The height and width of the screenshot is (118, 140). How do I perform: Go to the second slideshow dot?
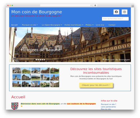tap(36, 60)
